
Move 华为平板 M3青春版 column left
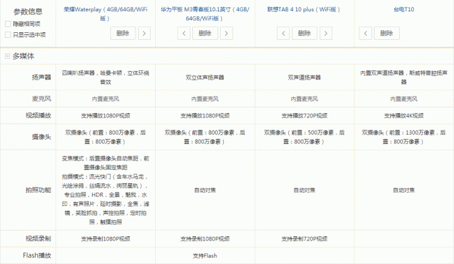(x=184, y=33)
